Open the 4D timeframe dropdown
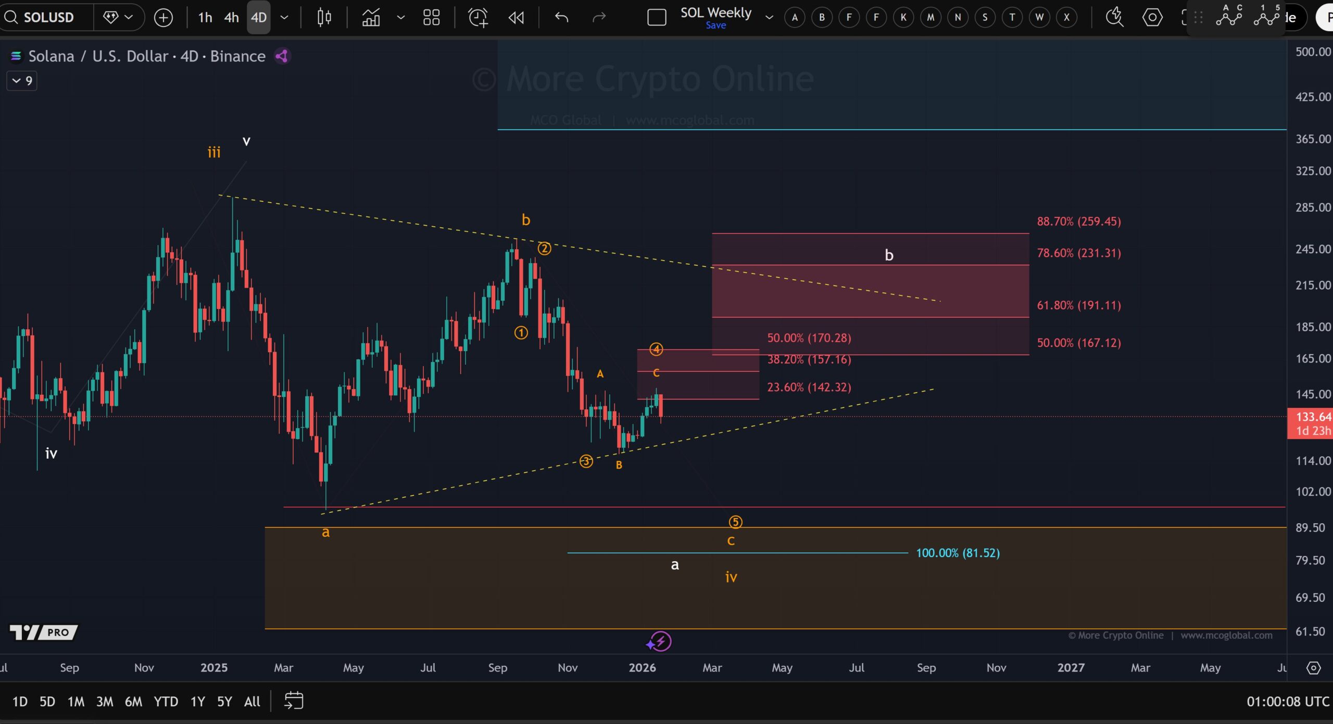1333x724 pixels. tap(284, 17)
